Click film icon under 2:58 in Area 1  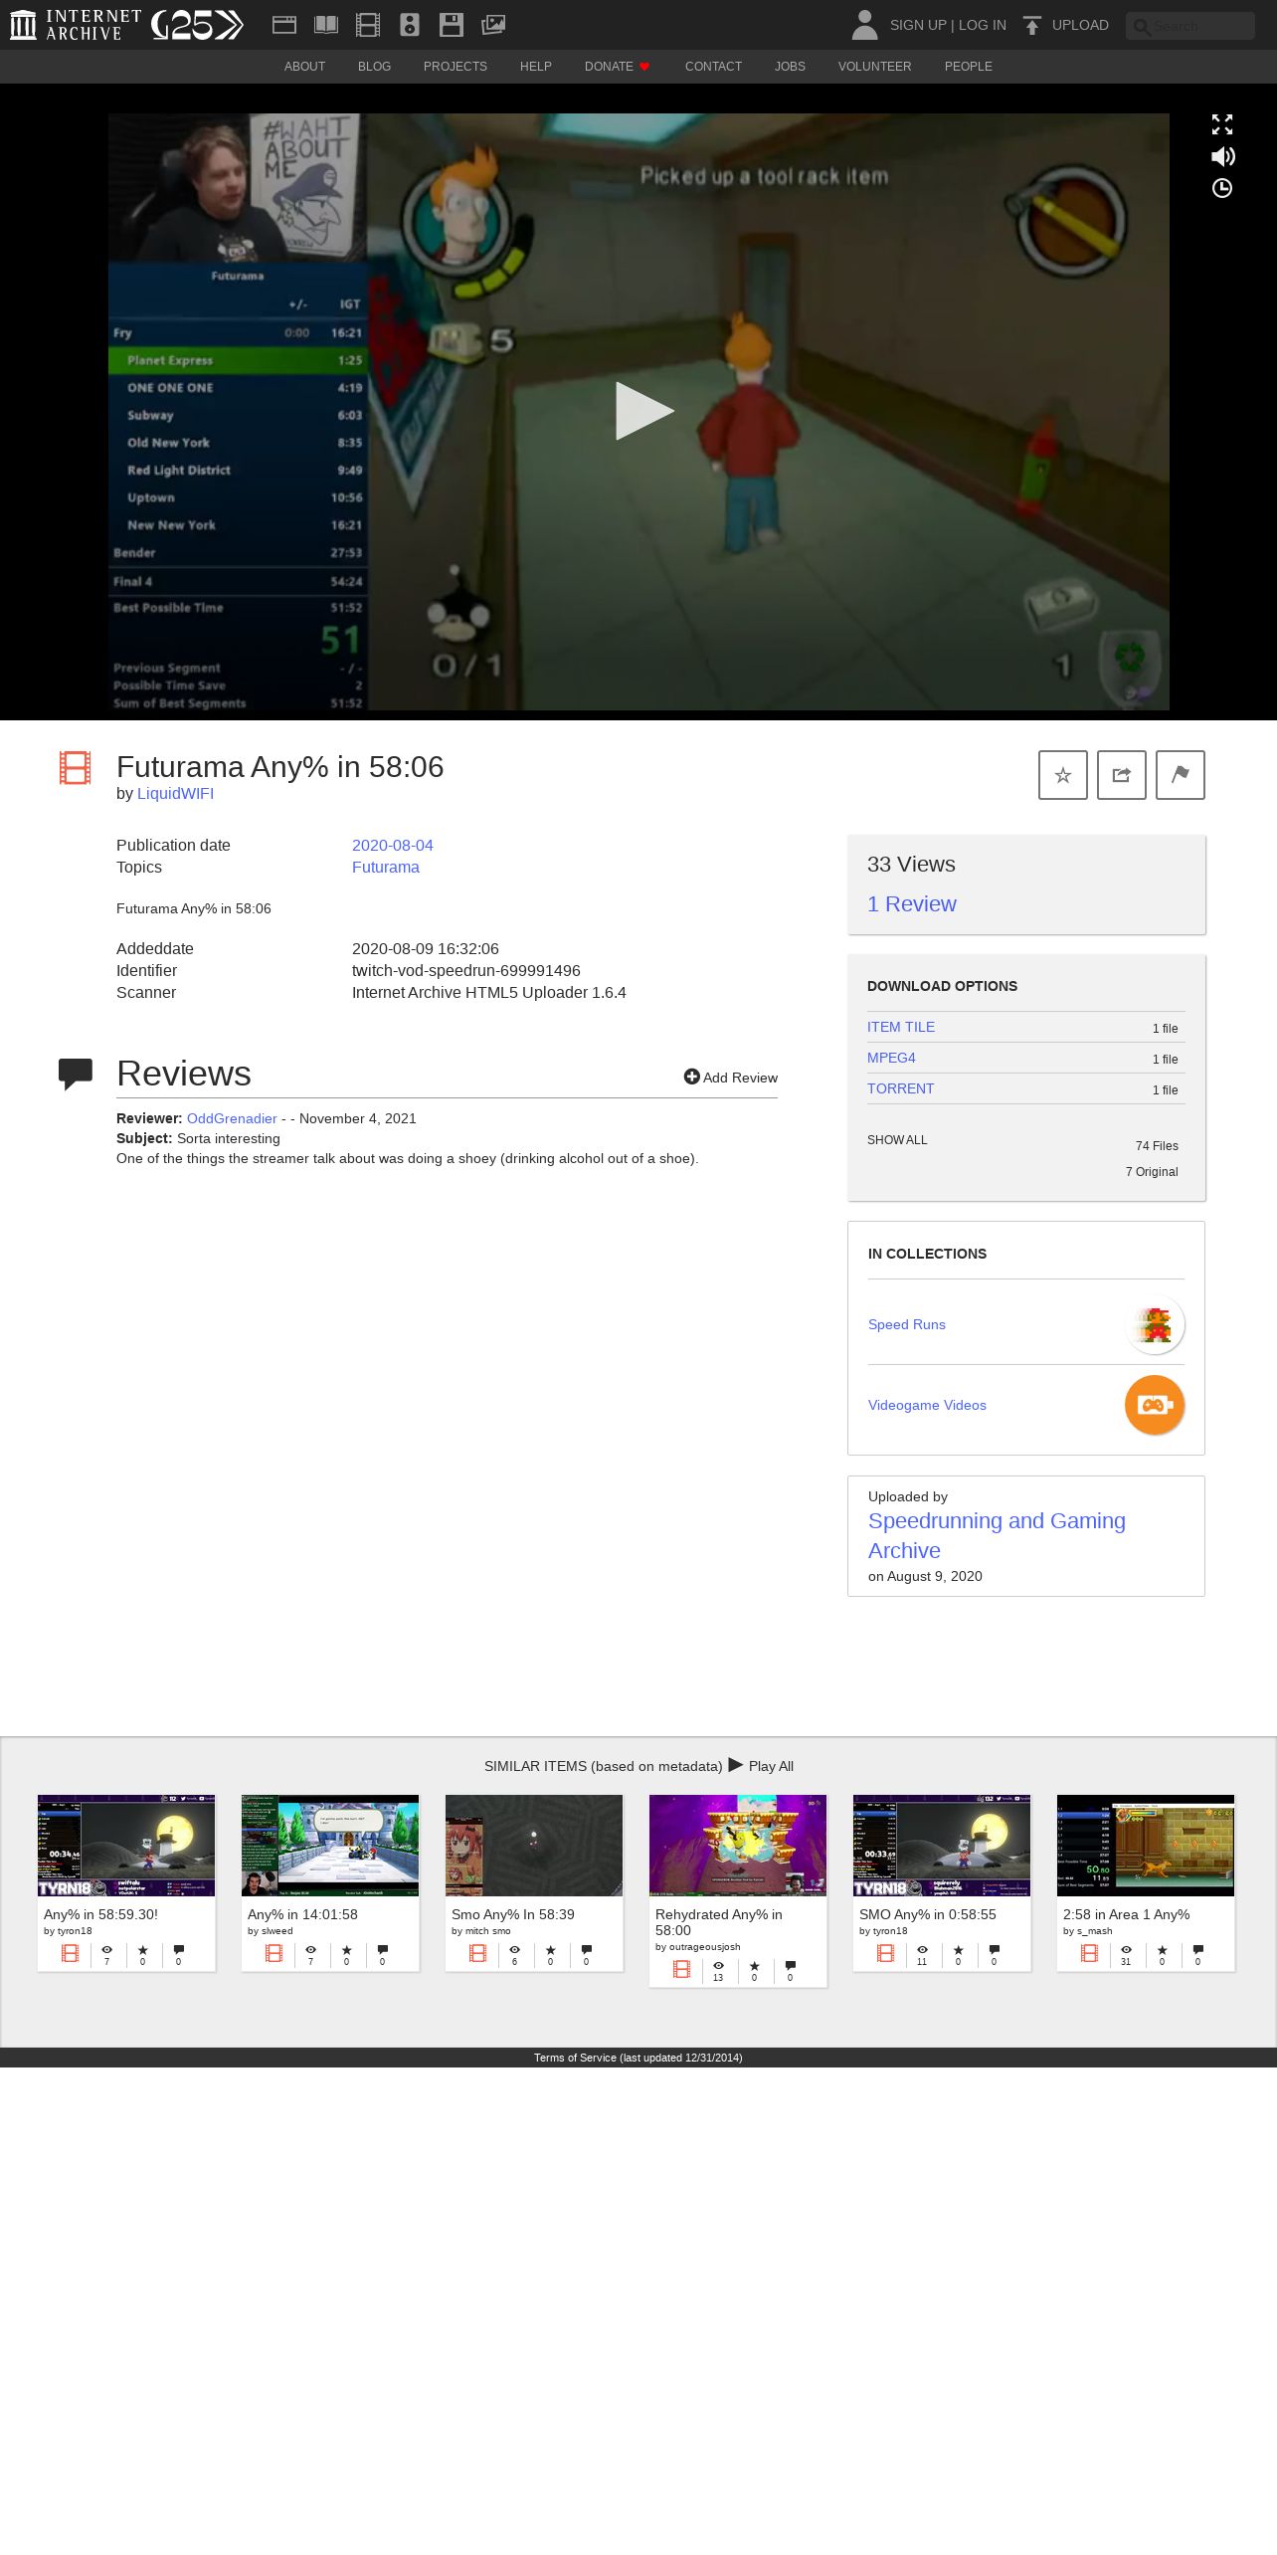1089,1953
